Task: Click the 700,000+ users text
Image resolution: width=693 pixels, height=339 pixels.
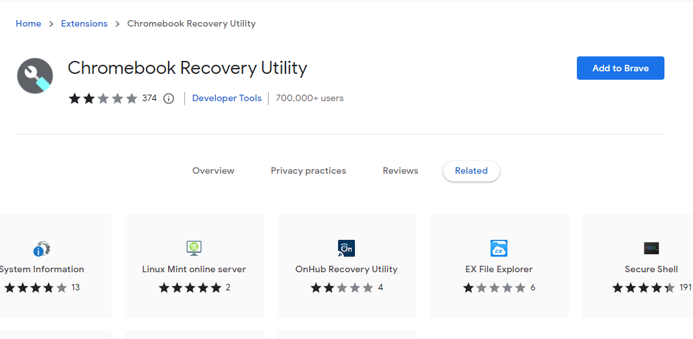Action: (310, 98)
